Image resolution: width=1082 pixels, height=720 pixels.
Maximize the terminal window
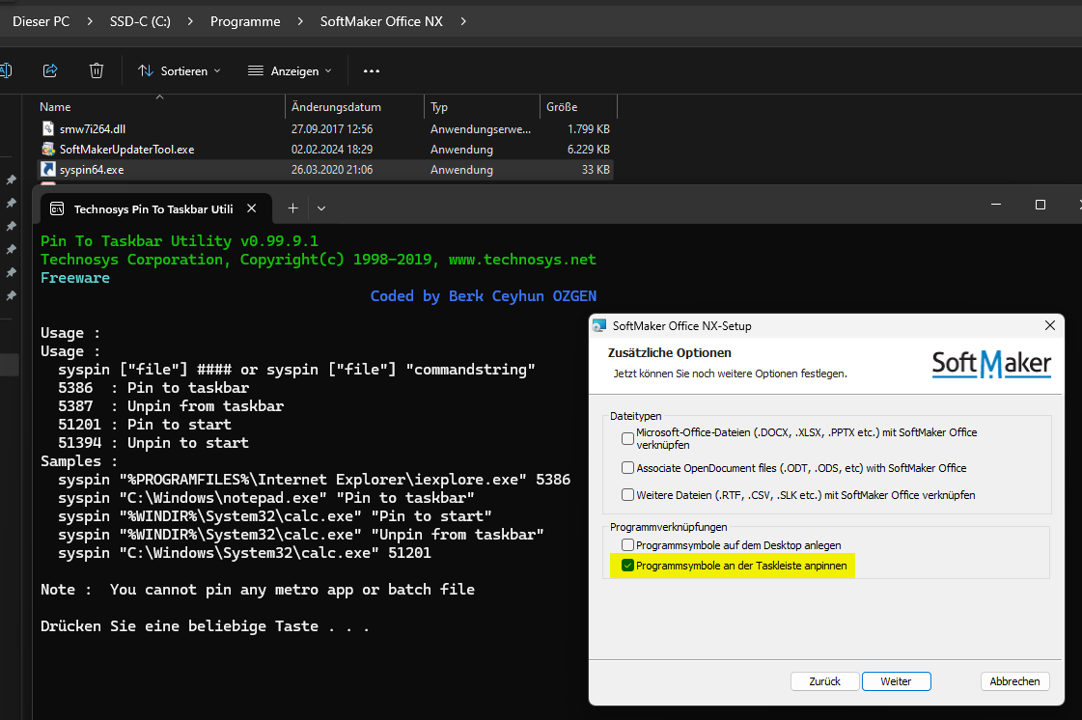pos(1040,205)
